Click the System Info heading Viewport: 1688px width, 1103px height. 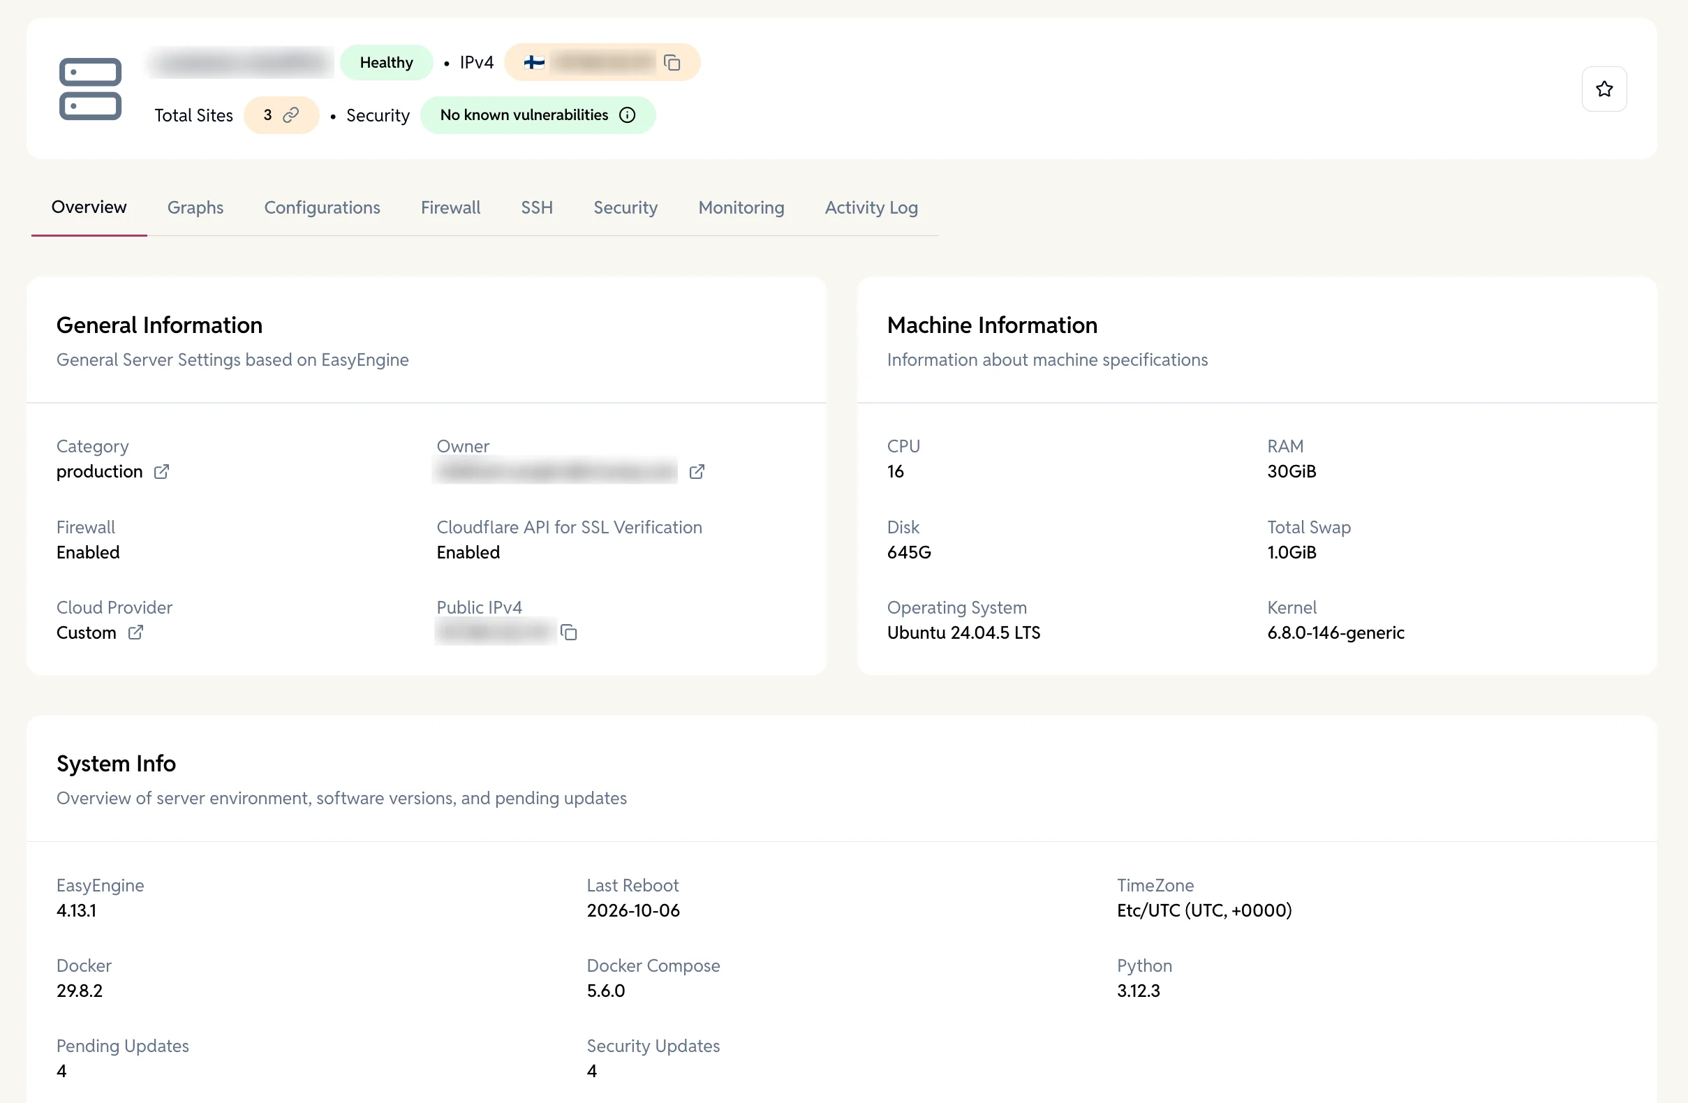click(x=117, y=763)
